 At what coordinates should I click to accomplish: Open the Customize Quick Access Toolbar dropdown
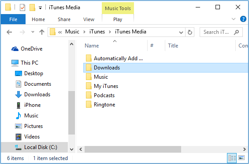41,7
